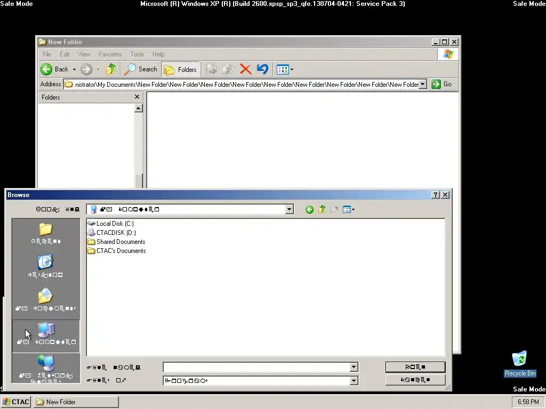
Task: Click the Back arrow in the New Folder window
Action: [46, 69]
